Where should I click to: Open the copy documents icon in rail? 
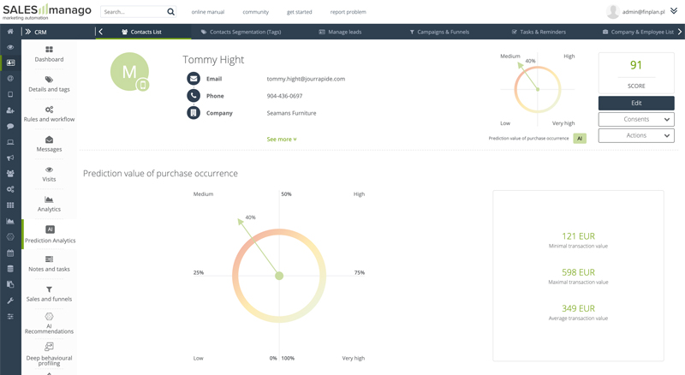coord(10,284)
